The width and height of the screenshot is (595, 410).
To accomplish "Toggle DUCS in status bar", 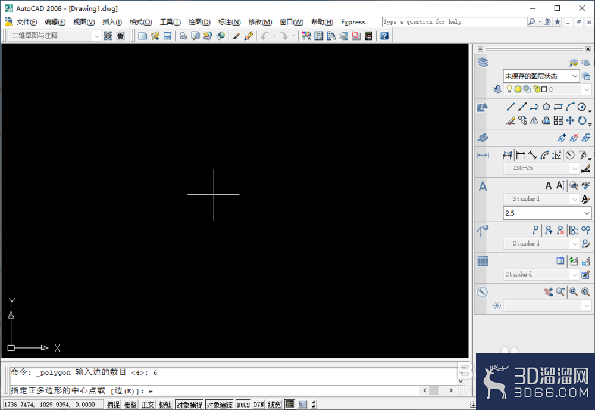I will pos(243,405).
